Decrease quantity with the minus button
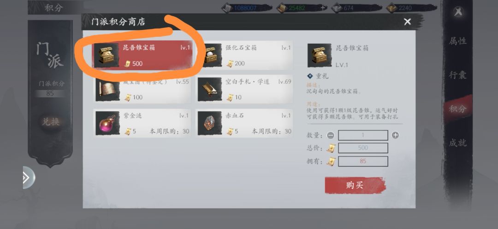498x229 pixels. point(331,136)
